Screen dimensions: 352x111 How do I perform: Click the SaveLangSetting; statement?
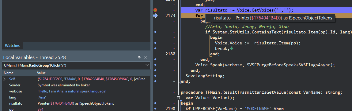[x=205, y=76]
